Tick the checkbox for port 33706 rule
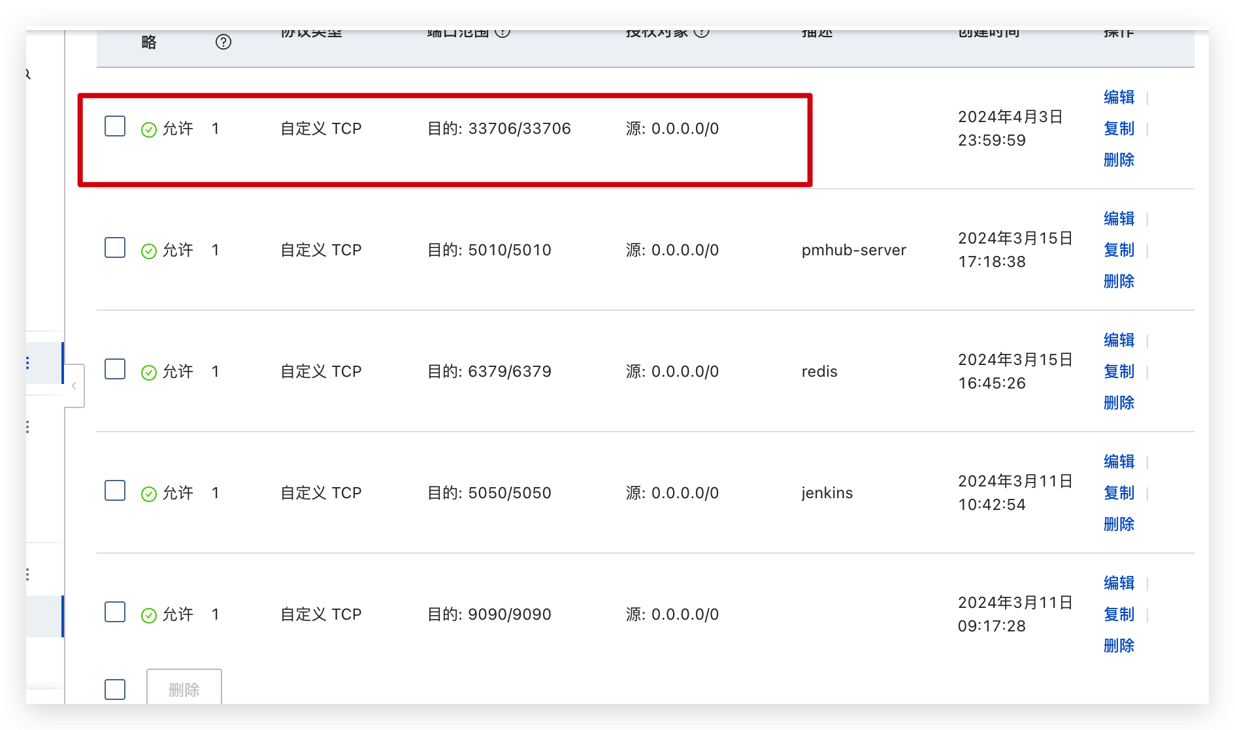The image size is (1235, 730). [x=115, y=126]
